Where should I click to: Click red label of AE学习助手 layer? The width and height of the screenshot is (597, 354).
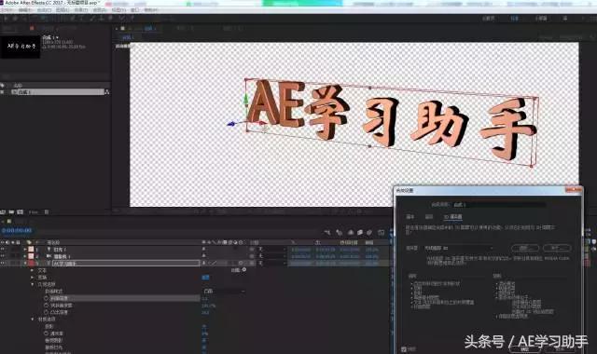[x=31, y=263]
